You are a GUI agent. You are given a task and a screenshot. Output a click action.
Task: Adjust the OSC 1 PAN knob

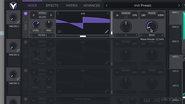point(49,24)
